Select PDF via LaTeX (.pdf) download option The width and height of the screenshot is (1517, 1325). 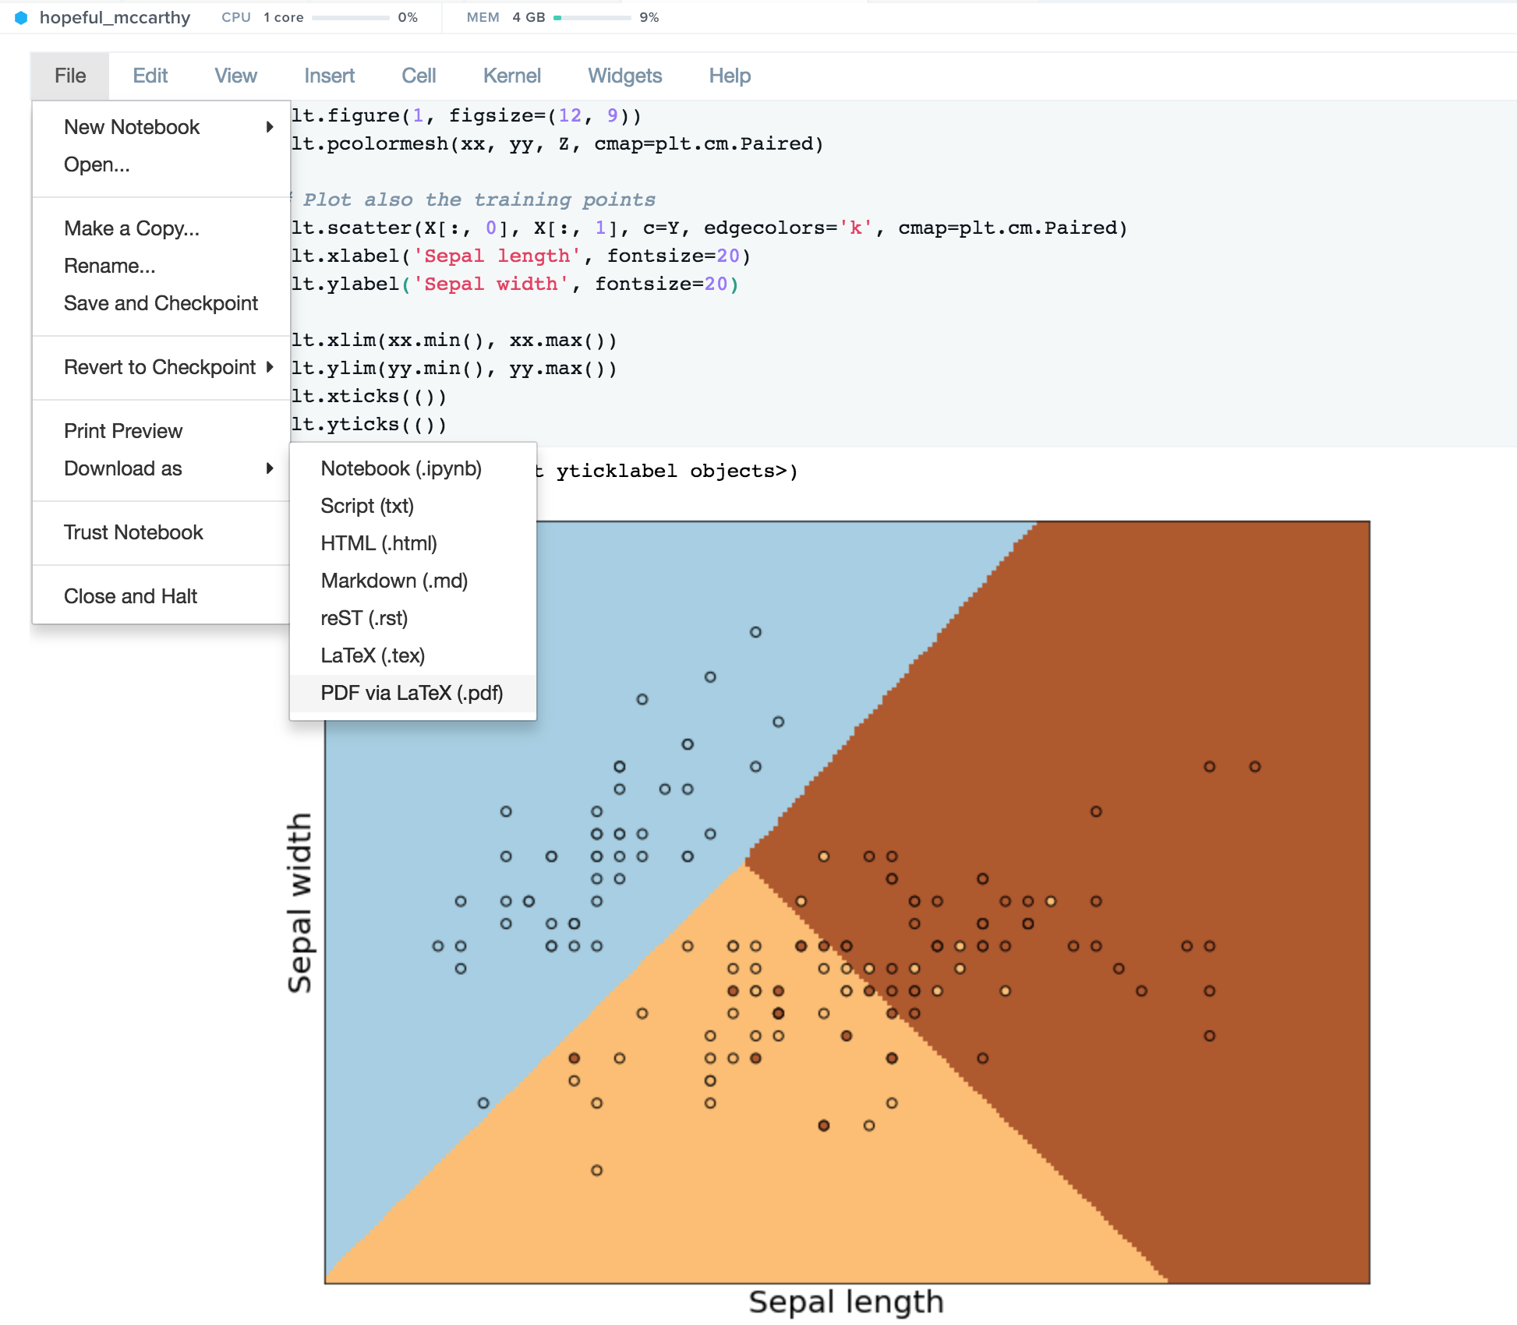(x=412, y=693)
